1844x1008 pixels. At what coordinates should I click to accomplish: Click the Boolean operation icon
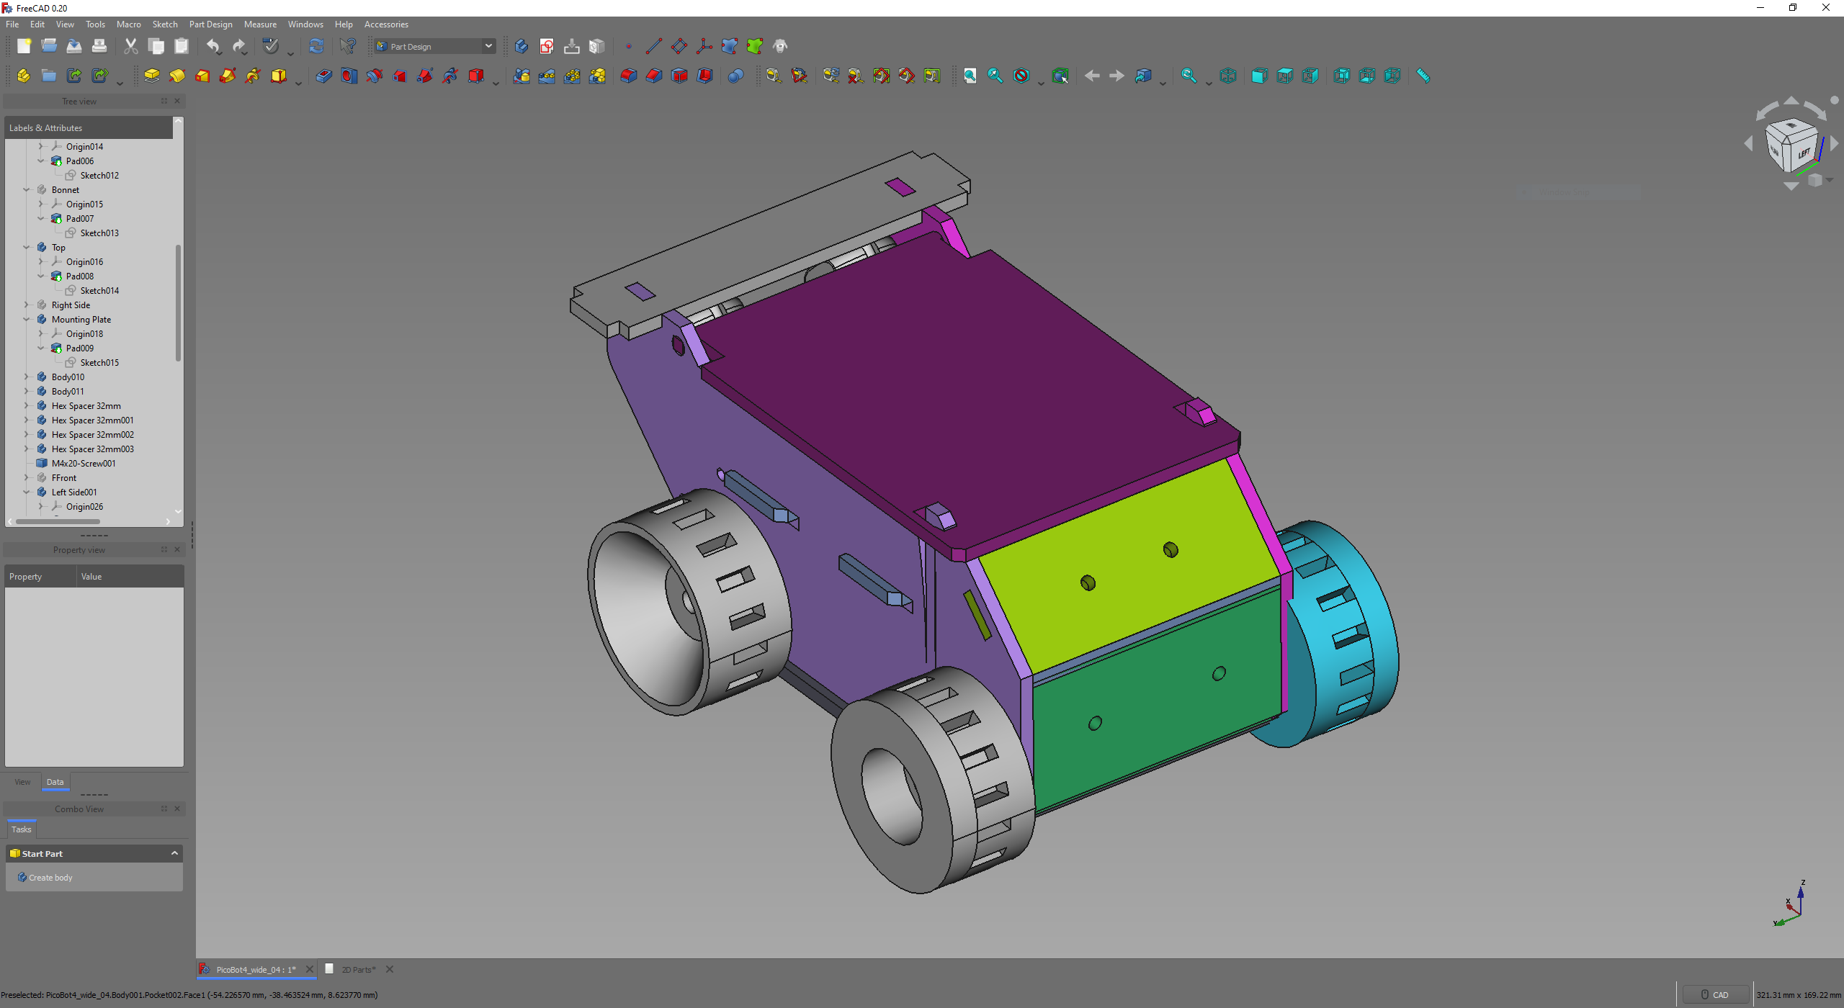coord(735,76)
